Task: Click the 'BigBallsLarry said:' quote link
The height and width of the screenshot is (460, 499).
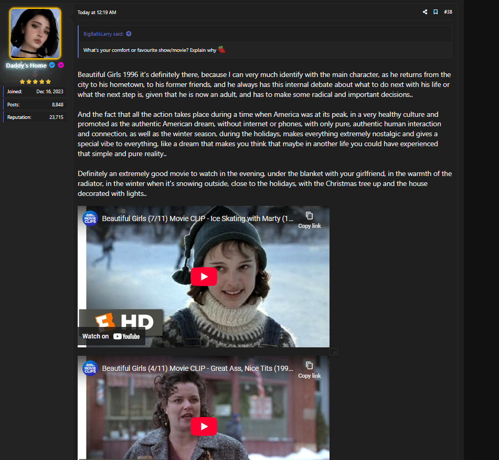Action: 103,34
